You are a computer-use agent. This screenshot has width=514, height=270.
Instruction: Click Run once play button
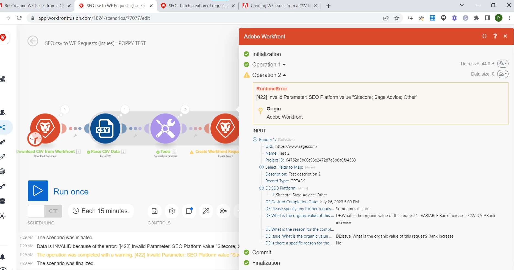pos(38,191)
